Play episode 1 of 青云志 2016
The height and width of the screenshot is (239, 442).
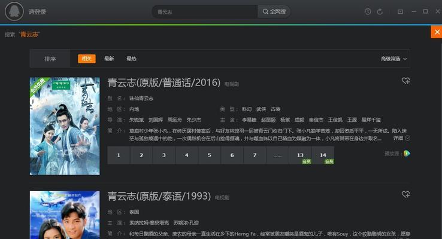pos(119,155)
